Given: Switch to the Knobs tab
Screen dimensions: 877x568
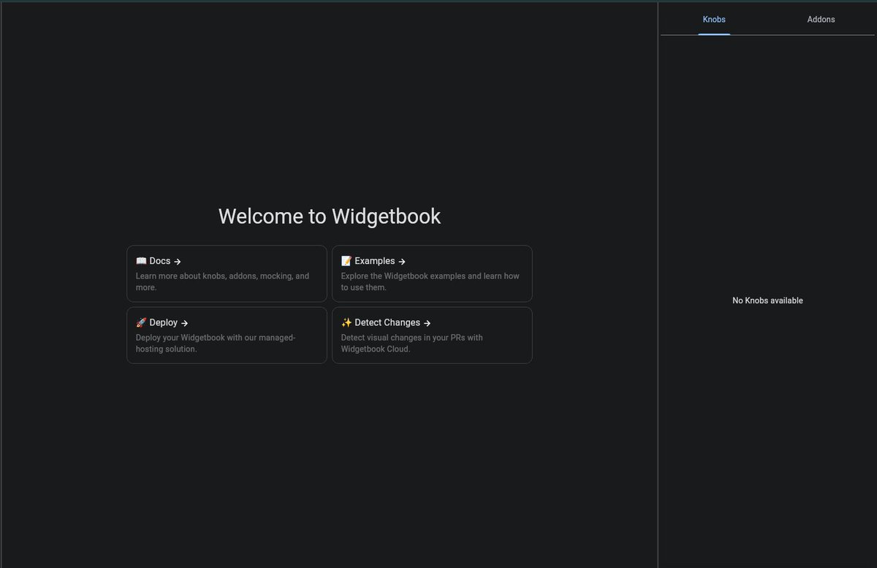Looking at the screenshot, I should click(x=714, y=19).
